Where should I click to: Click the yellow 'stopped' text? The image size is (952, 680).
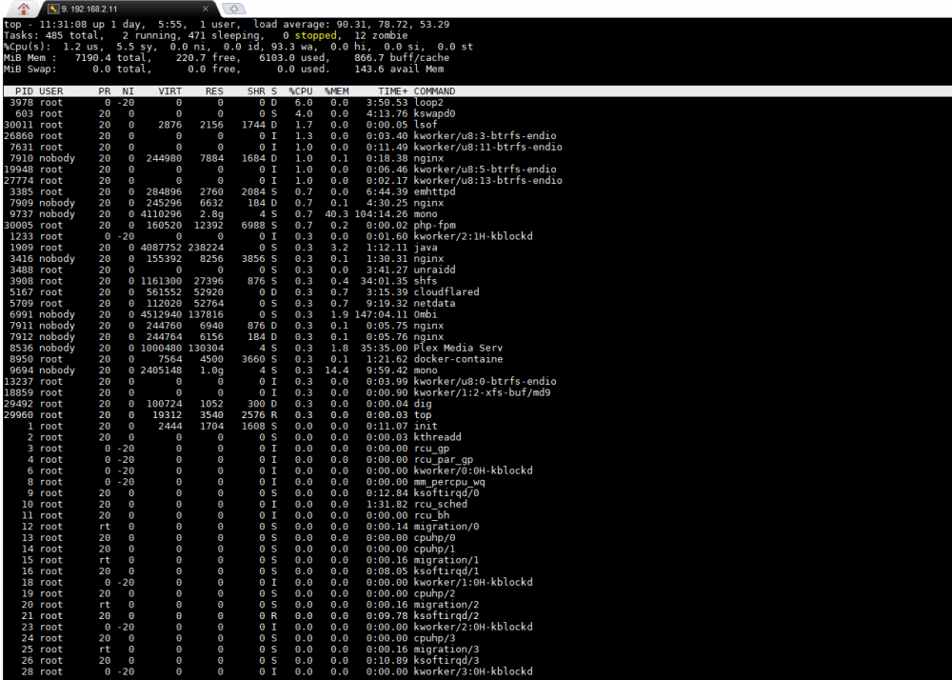[x=315, y=35]
